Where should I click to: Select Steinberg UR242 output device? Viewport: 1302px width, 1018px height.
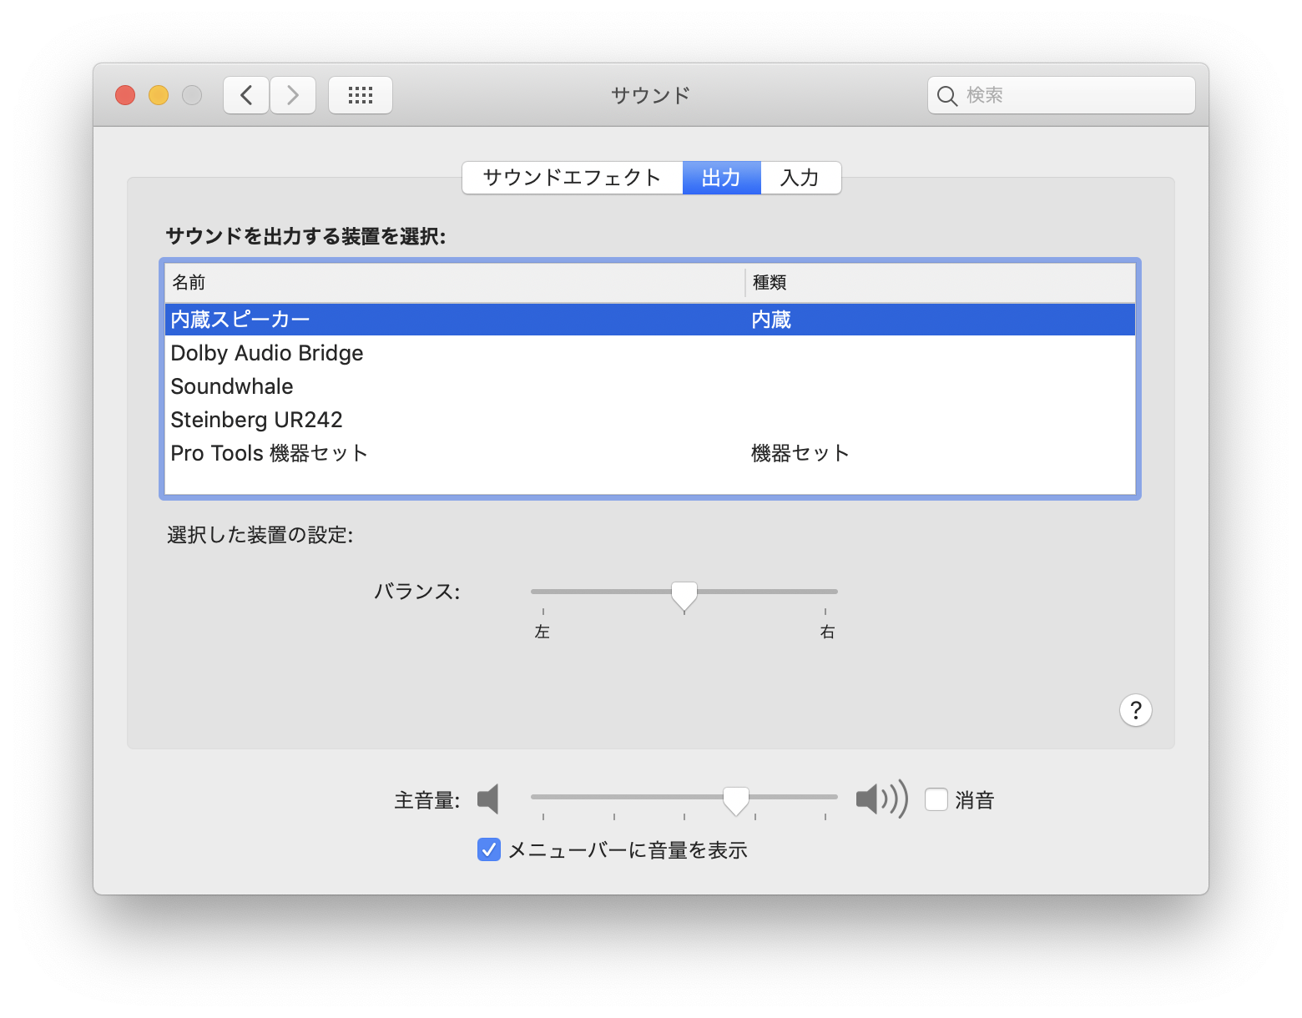pyautogui.click(x=650, y=420)
